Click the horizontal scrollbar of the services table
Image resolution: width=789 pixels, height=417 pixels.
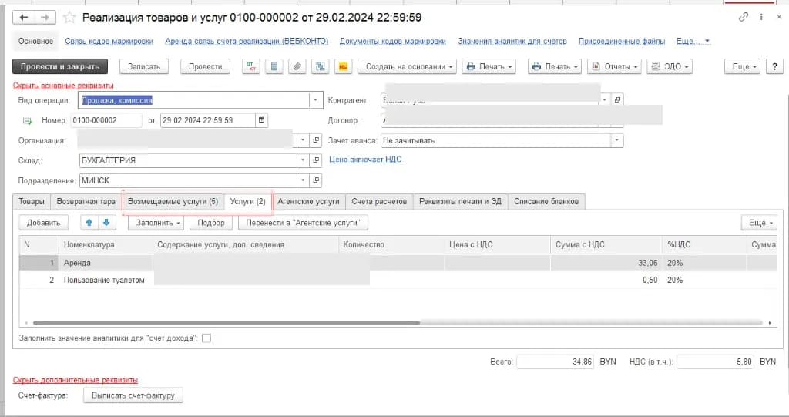(x=226, y=323)
